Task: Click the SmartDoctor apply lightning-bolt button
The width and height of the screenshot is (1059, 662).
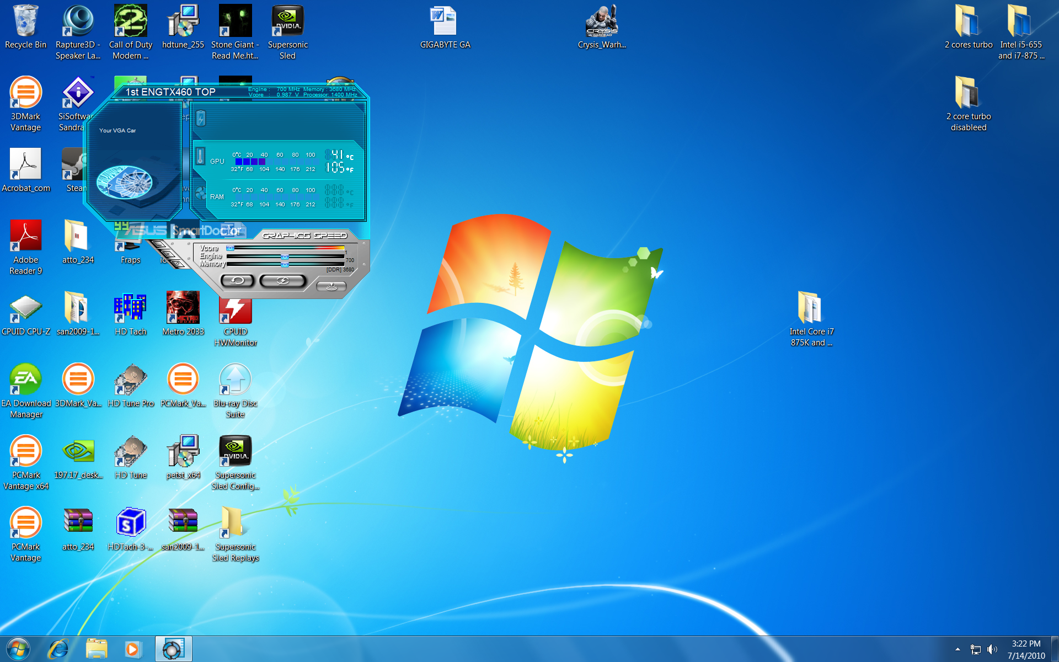Action: click(x=283, y=281)
